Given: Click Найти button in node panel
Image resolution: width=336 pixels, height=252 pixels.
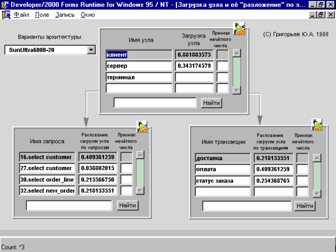Looking at the screenshot, I should (x=211, y=103).
